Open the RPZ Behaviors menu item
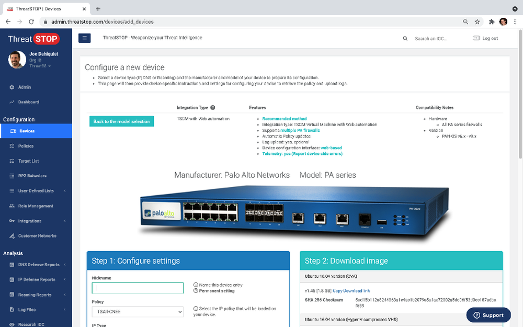Viewport: 523px width, 327px height. coord(36,176)
